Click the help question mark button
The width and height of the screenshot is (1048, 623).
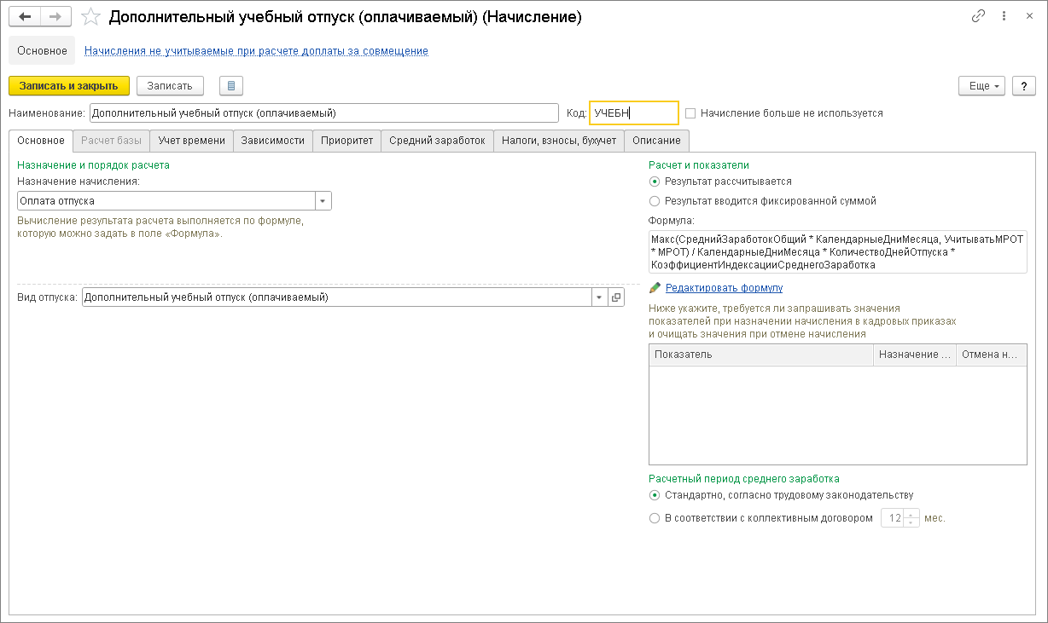[1023, 86]
